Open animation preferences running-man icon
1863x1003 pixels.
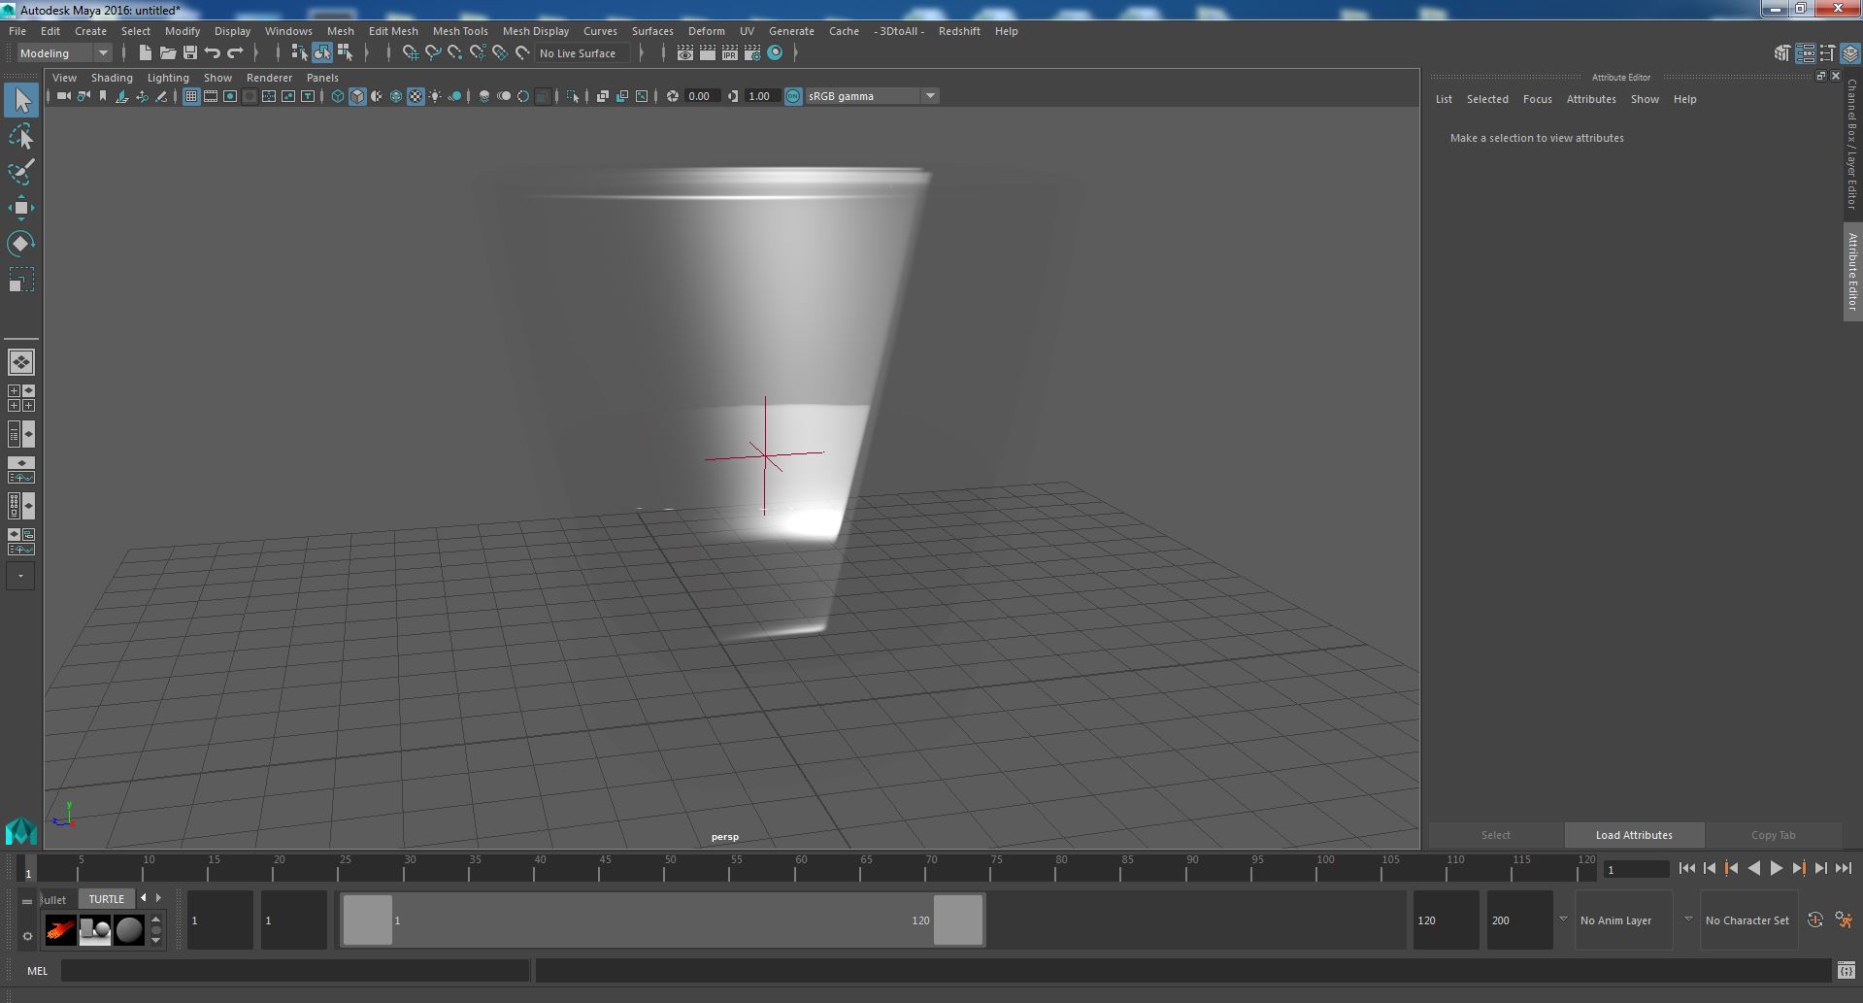[x=1844, y=919]
